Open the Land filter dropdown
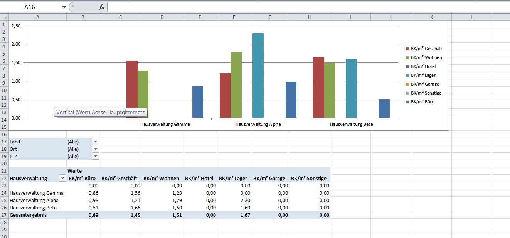Screen dimensions: 510x238 tap(95, 142)
